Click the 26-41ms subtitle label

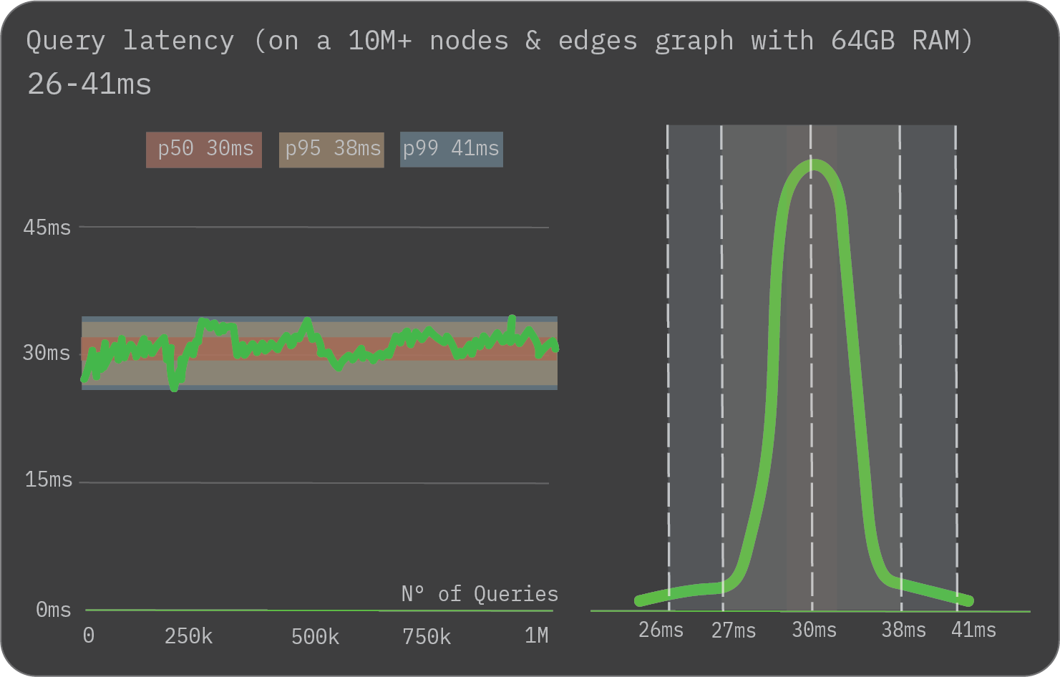(89, 84)
